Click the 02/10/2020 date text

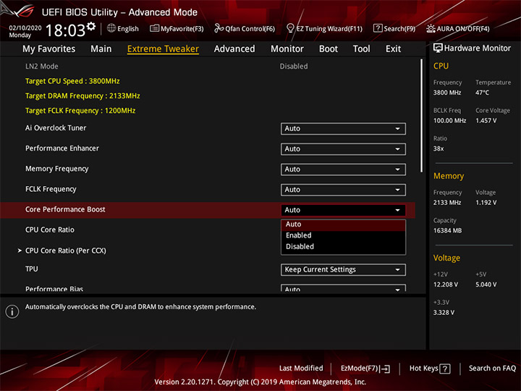coord(25,28)
